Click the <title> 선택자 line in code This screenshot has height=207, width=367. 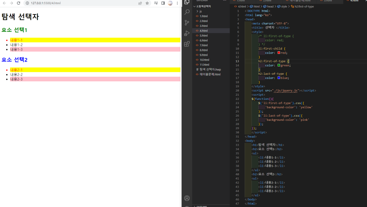tap(271, 28)
